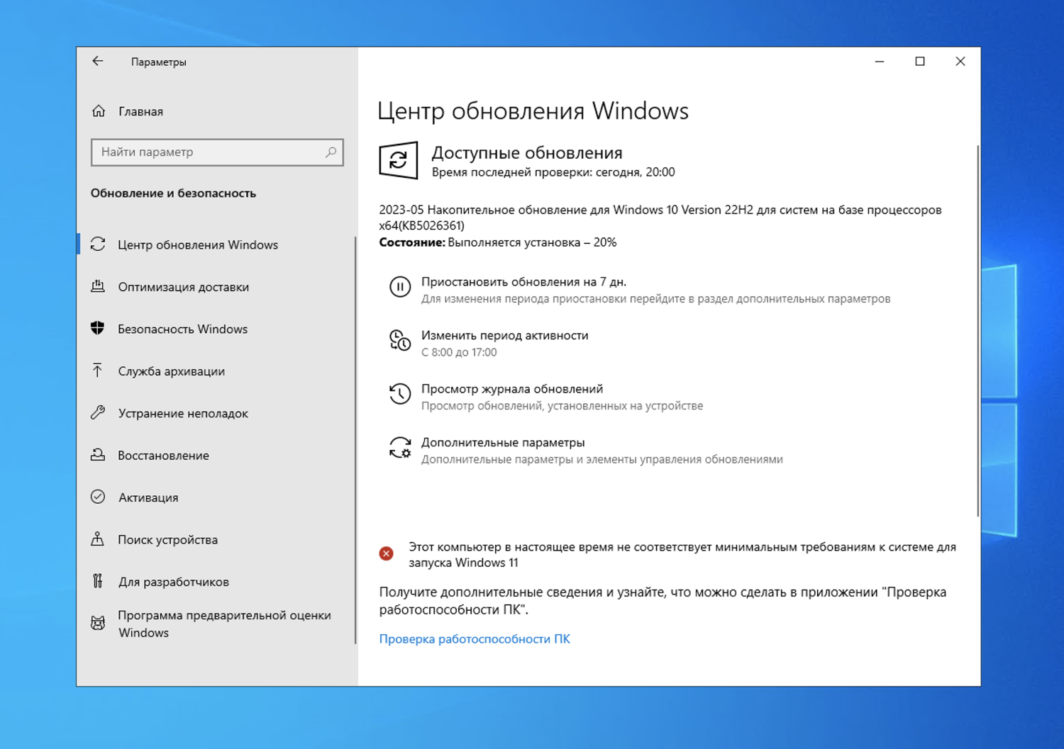Click the Обновление и безопасность heading
The height and width of the screenshot is (749, 1064).
(x=173, y=193)
